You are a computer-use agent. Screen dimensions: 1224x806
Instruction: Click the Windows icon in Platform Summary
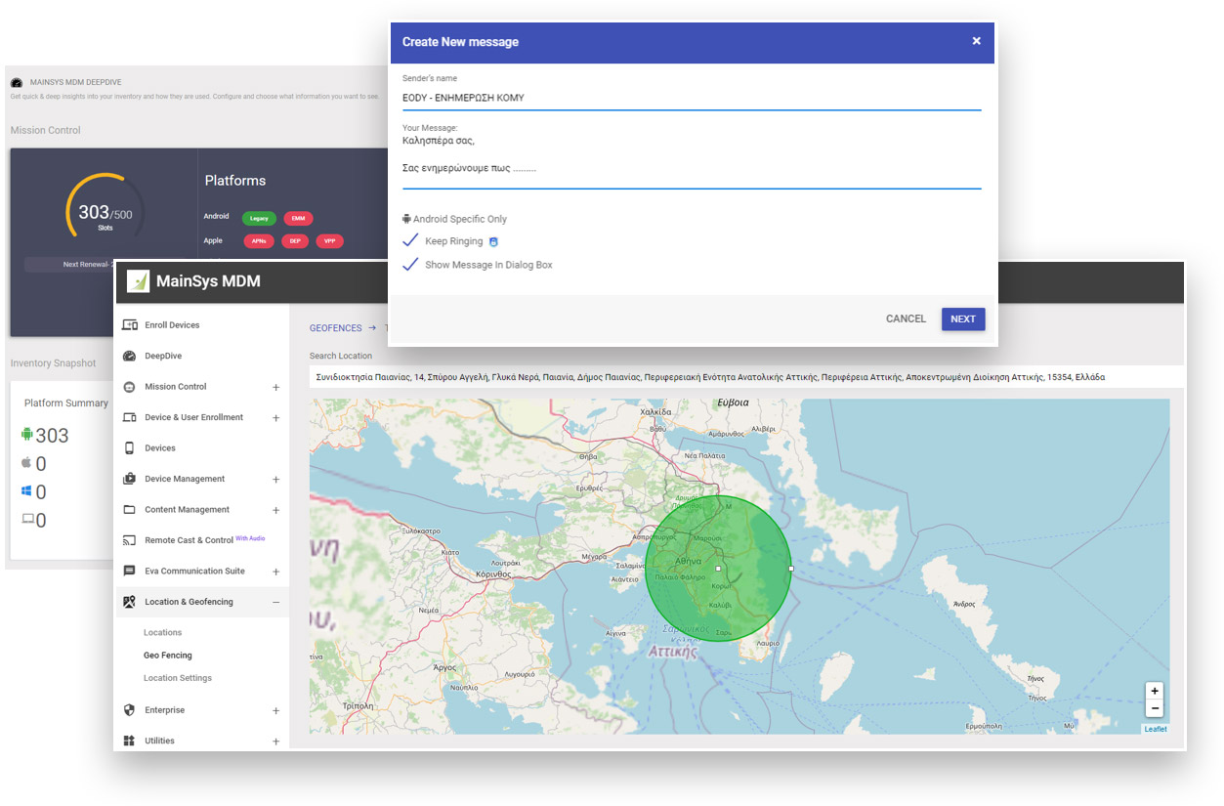coord(27,491)
